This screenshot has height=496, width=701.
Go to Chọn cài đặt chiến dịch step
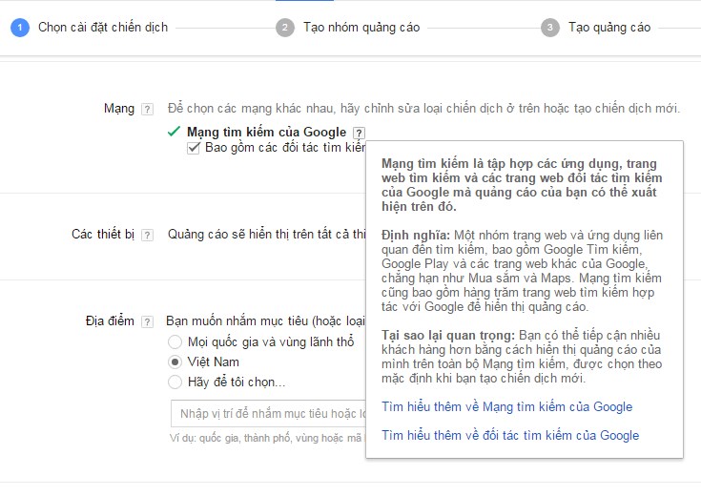tap(103, 28)
